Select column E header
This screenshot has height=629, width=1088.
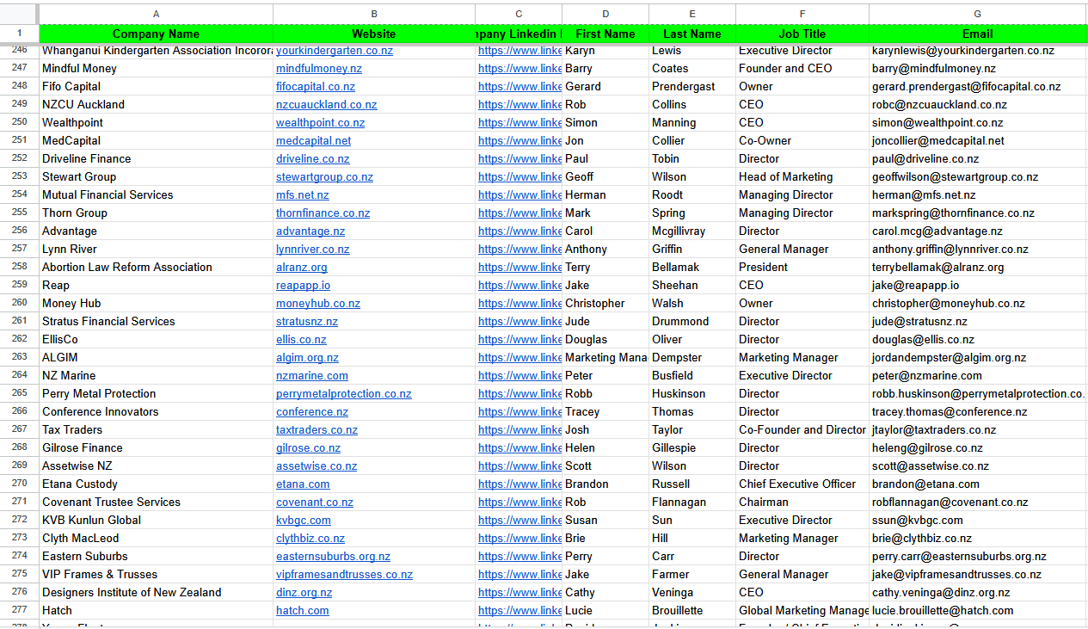pyautogui.click(x=692, y=14)
